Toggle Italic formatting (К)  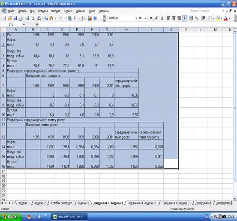tap(156, 18)
